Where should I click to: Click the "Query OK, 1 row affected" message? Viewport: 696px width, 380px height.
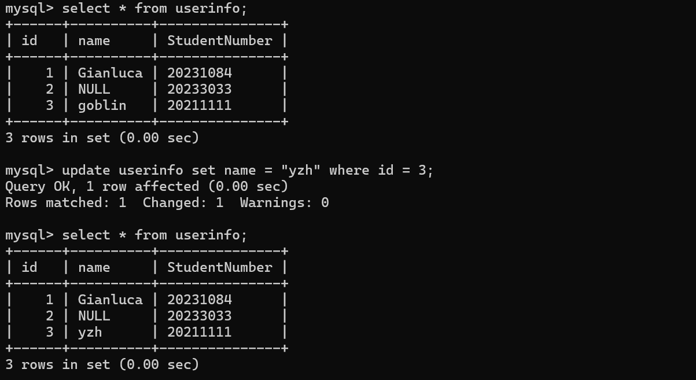click(x=146, y=186)
